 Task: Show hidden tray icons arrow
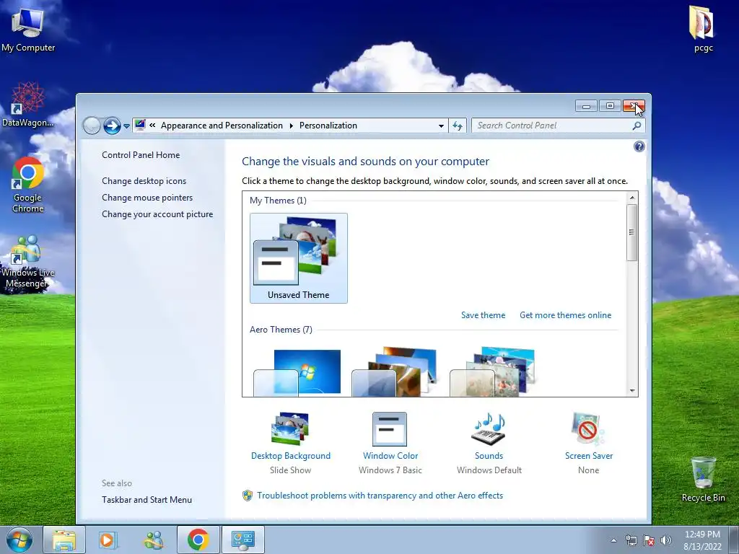coord(613,540)
